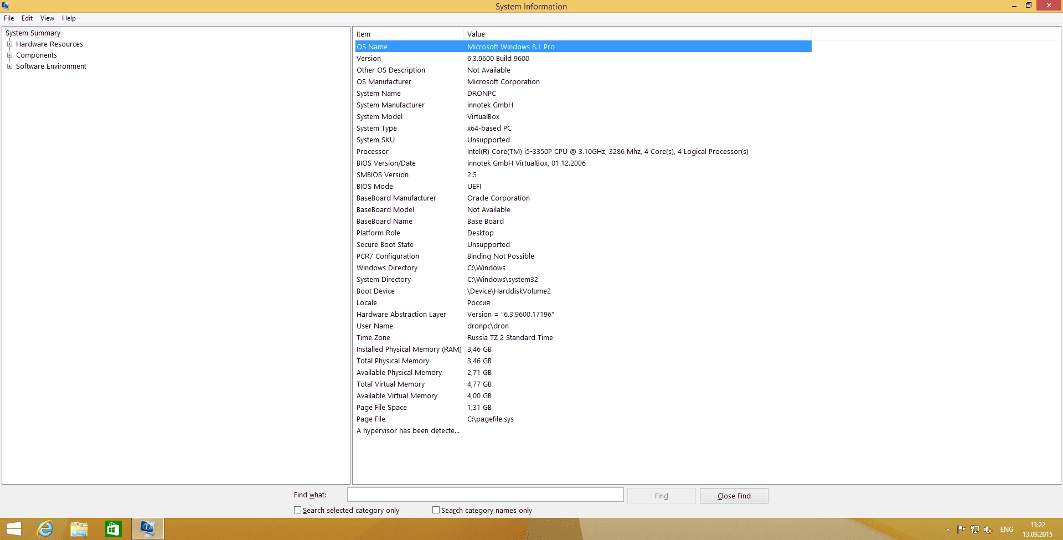The width and height of the screenshot is (1063, 540).
Task: Click the network tray icon
Action: click(x=975, y=529)
